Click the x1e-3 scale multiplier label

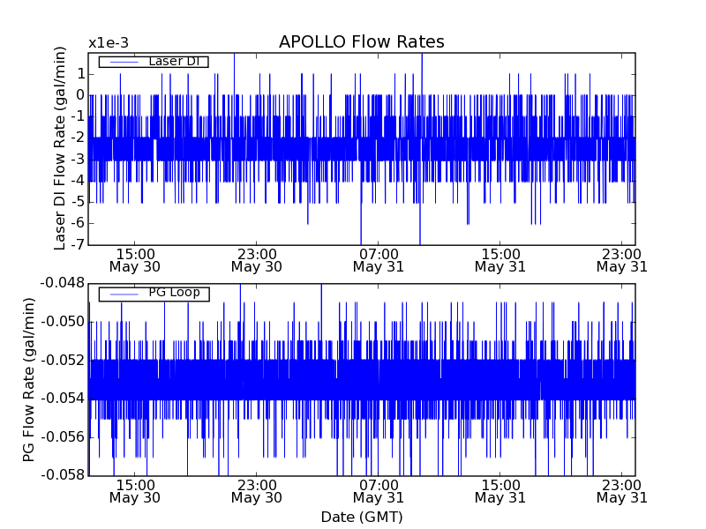coord(109,43)
